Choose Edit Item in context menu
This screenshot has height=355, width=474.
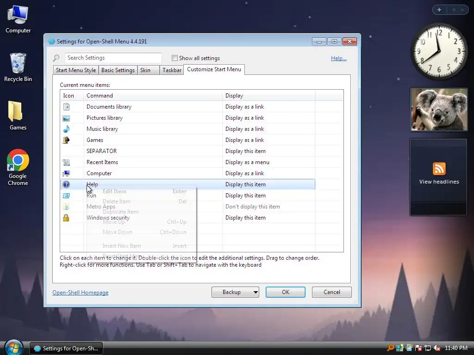[142, 191]
